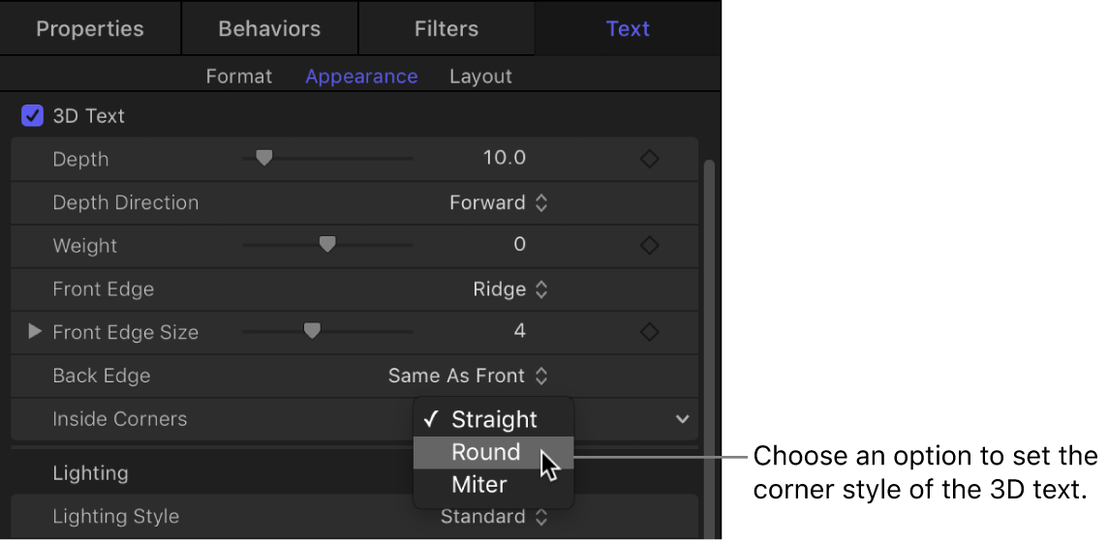
Task: Open the Lighting Style dropdown
Action: point(494,517)
